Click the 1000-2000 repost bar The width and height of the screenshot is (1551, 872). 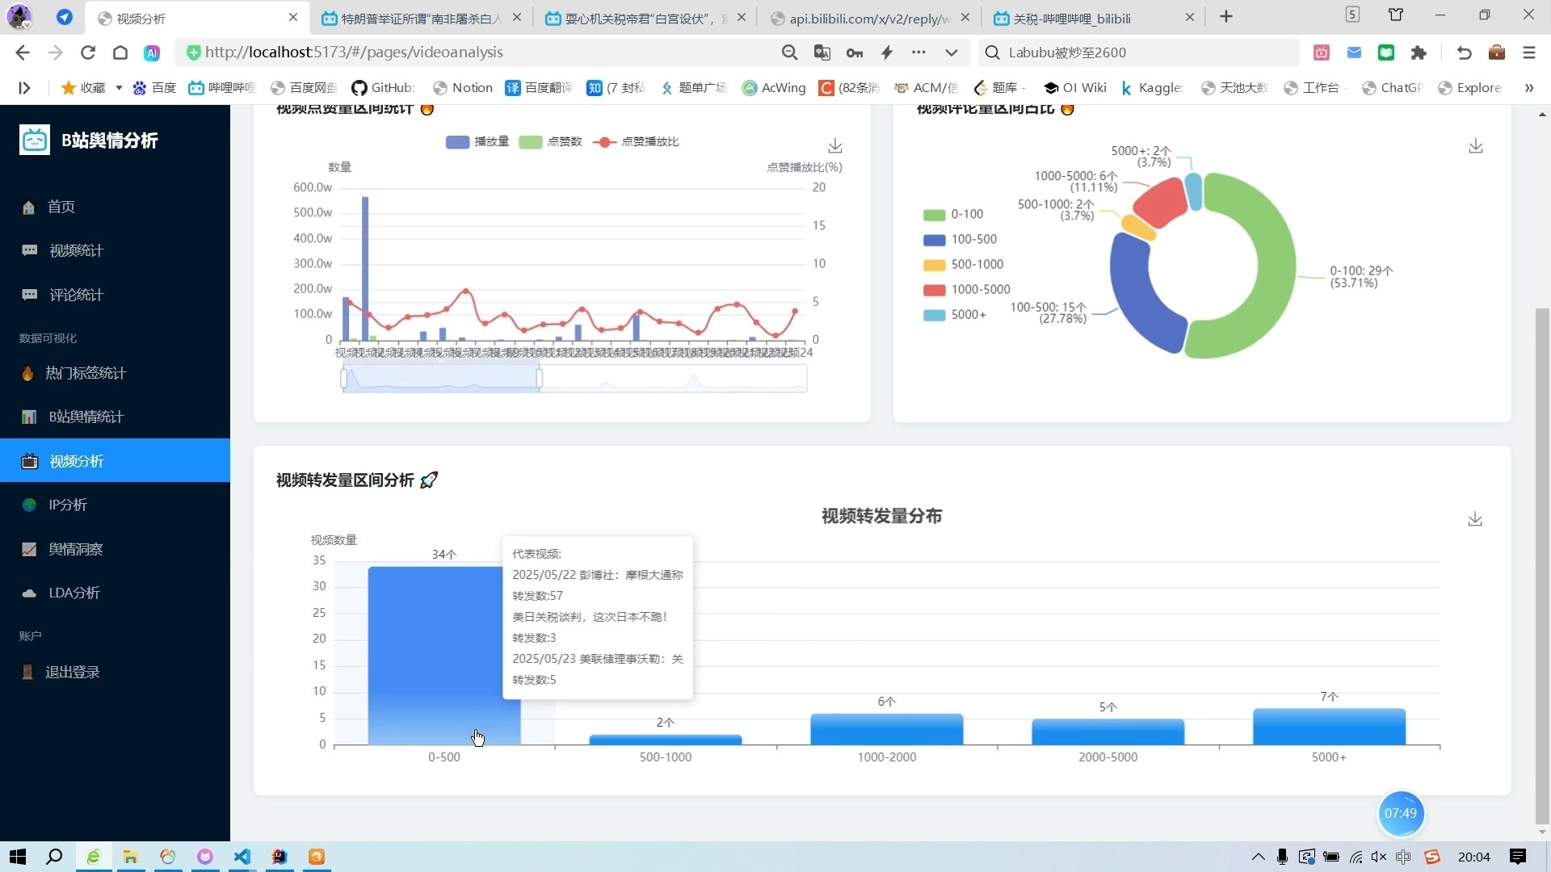[x=887, y=729]
